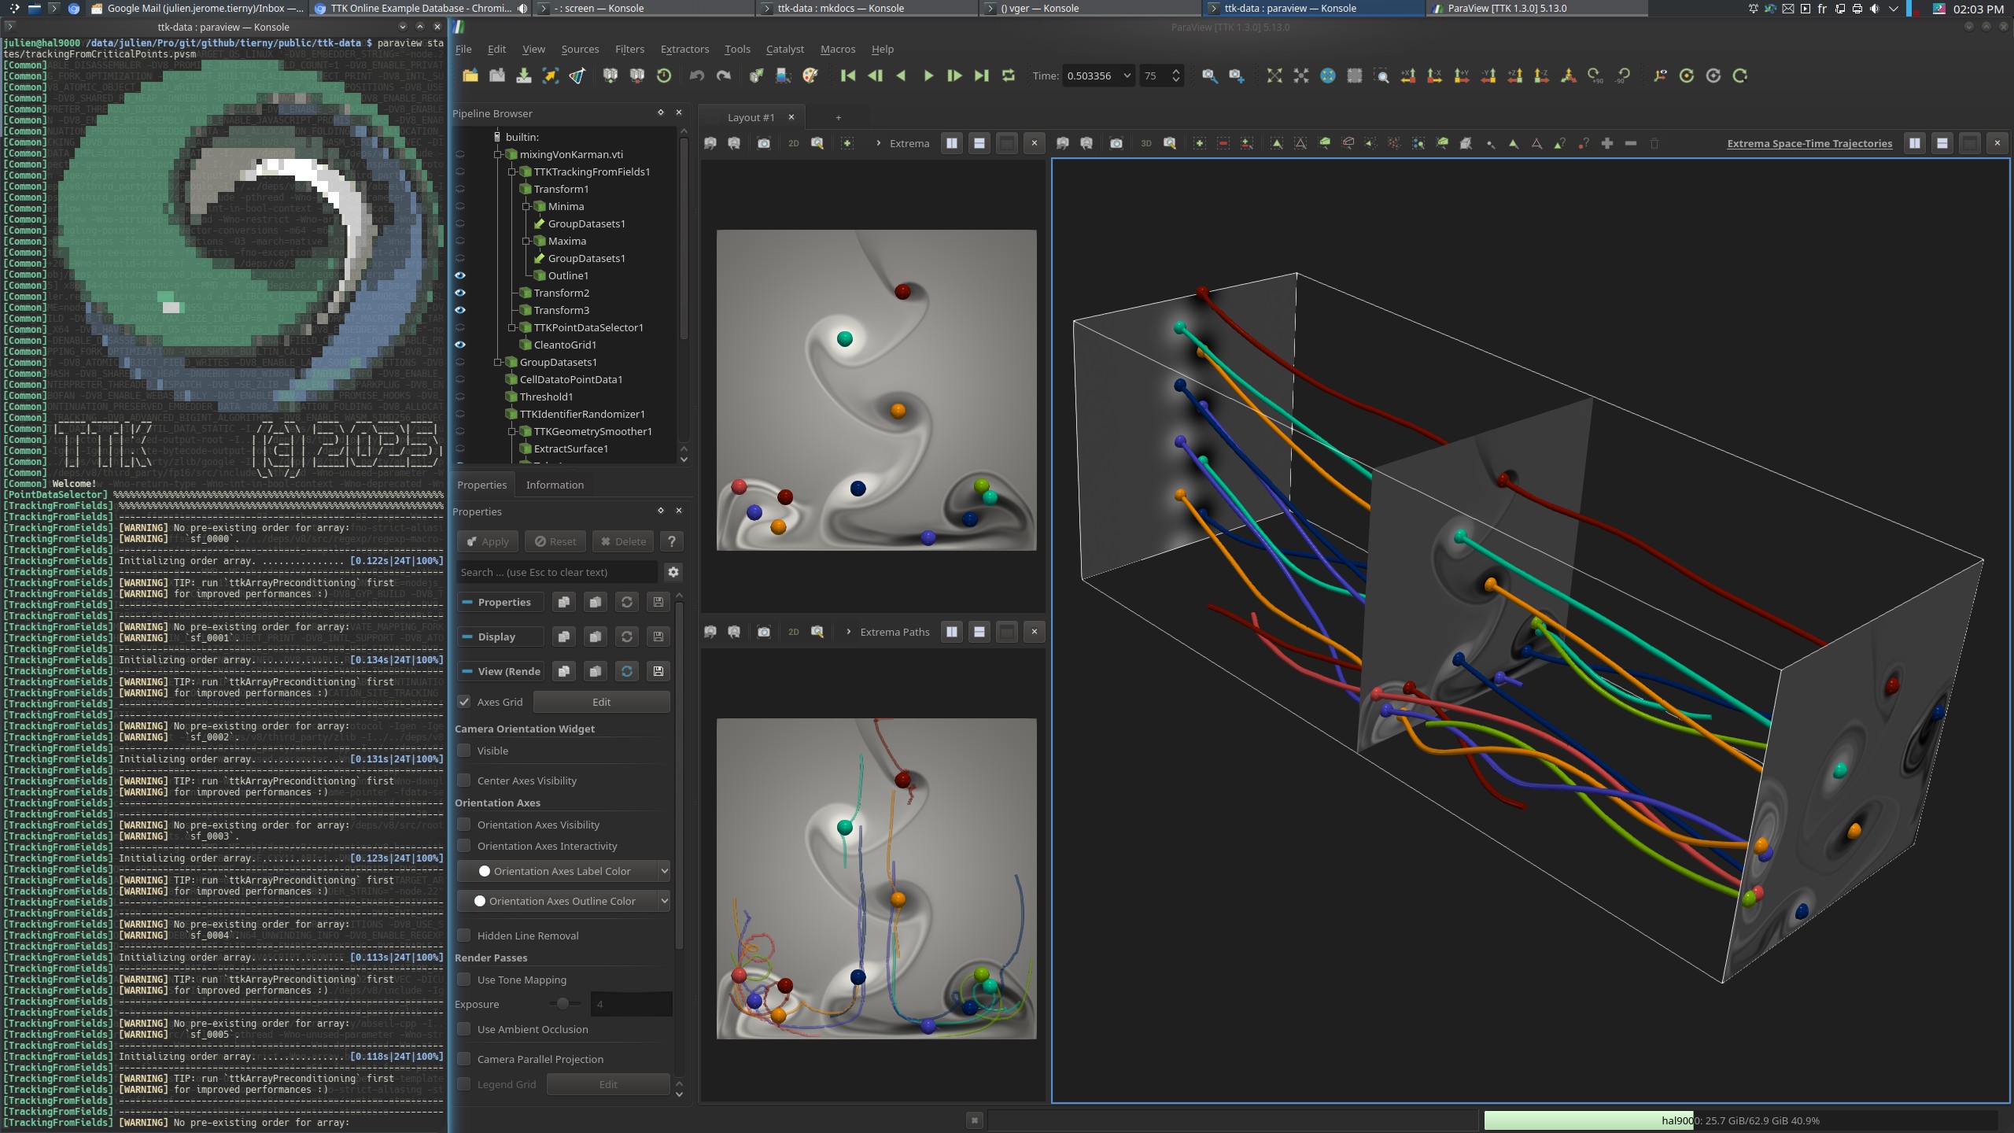
Task: Toggle the animation loop button
Action: [1009, 76]
